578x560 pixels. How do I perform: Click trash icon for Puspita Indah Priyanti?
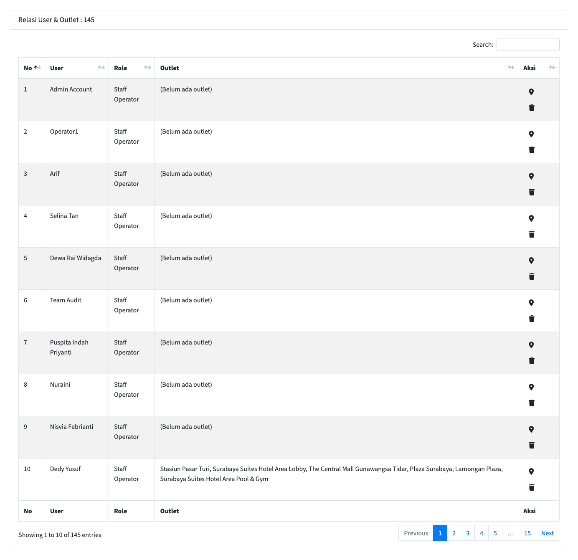point(532,361)
